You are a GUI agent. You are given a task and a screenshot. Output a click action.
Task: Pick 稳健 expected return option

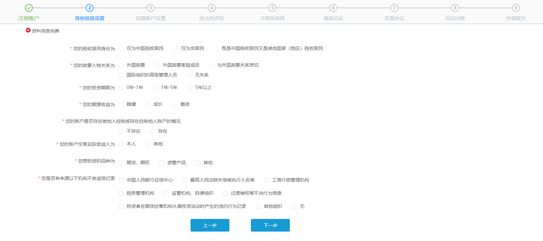click(121, 104)
